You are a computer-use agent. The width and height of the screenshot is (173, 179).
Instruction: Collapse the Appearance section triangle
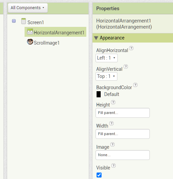[x=96, y=38]
